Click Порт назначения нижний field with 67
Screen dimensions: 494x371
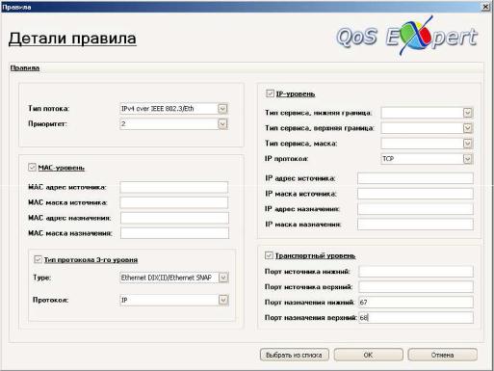(416, 303)
